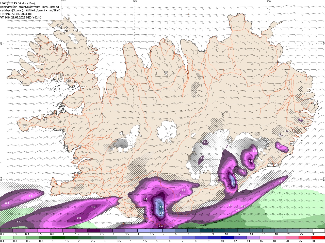Screen dimensions: 325x243
Task: Select the bright pink 0.5 swatch in snow legend
Action: (44, 231)
